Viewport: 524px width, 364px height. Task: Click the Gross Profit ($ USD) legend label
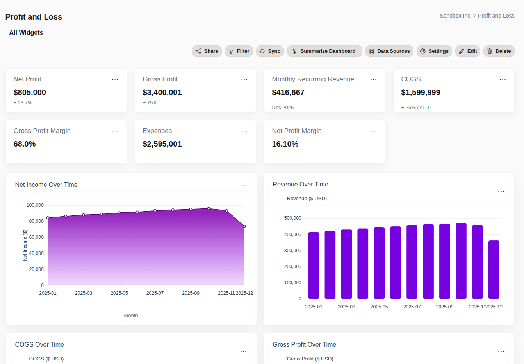(x=310, y=359)
